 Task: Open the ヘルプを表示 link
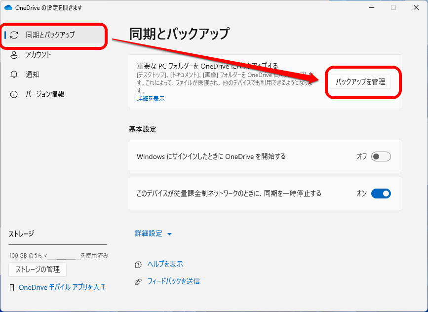coord(165,264)
